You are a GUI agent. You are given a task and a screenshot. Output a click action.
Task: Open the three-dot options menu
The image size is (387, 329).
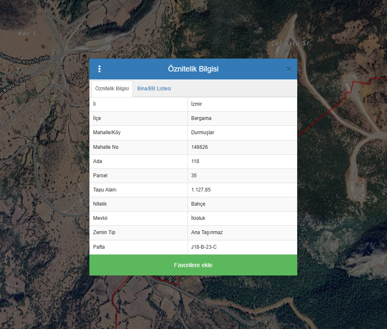tap(99, 69)
